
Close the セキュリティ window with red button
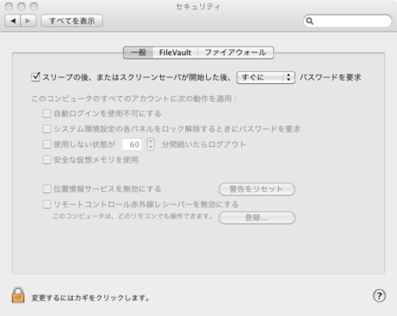pyautogui.click(x=9, y=6)
